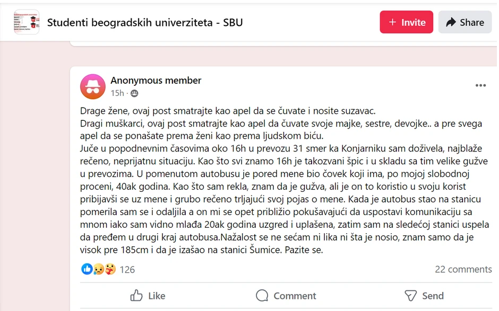Share the group post
The image size is (499, 311).
pyautogui.click(x=464, y=22)
